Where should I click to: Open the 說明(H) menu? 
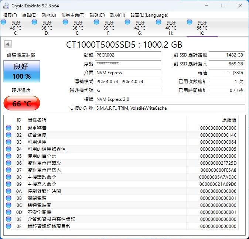point(117,15)
